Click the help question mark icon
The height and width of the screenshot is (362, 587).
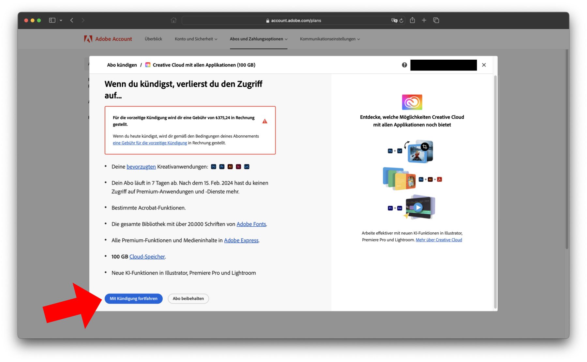click(404, 65)
